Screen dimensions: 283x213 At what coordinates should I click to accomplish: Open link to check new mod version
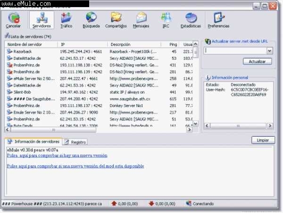click(75, 166)
